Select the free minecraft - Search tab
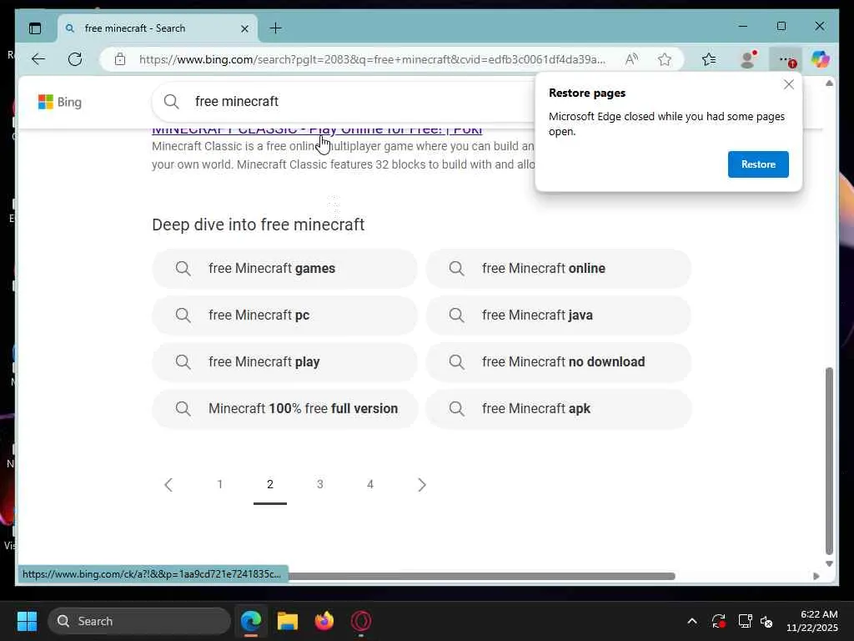Screen dimensions: 854x641 (158, 28)
